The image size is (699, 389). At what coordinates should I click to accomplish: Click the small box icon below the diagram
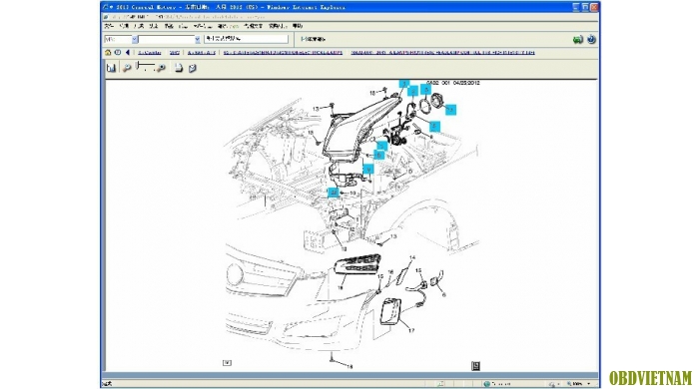(227, 363)
